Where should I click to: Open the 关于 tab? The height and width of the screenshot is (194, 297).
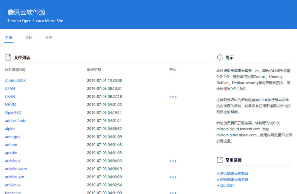coord(49,38)
